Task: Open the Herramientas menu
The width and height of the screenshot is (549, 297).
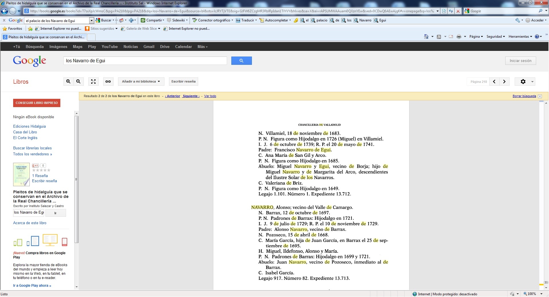Action: (520, 37)
